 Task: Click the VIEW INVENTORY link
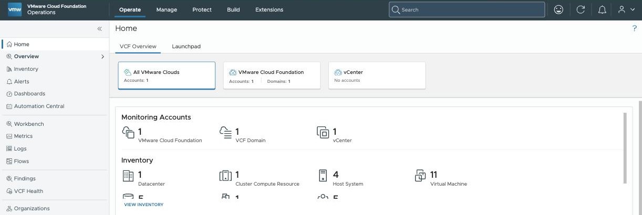click(x=143, y=205)
